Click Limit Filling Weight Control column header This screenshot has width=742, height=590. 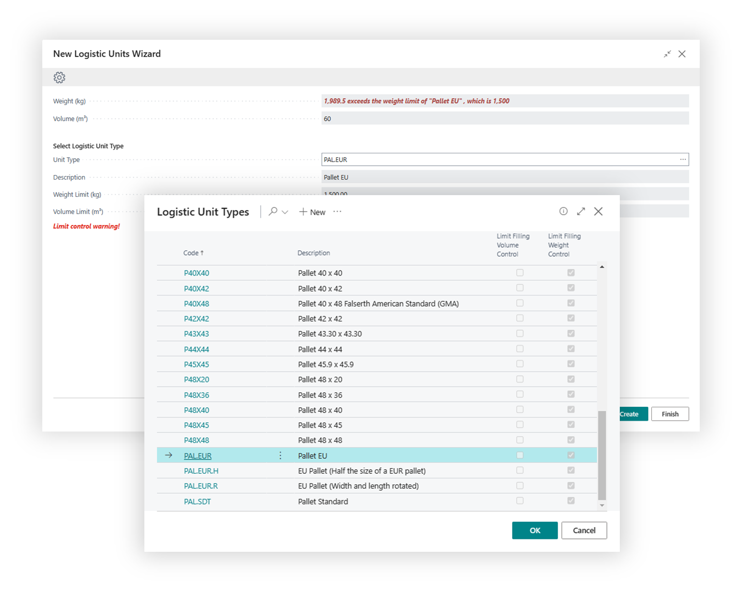click(x=564, y=245)
